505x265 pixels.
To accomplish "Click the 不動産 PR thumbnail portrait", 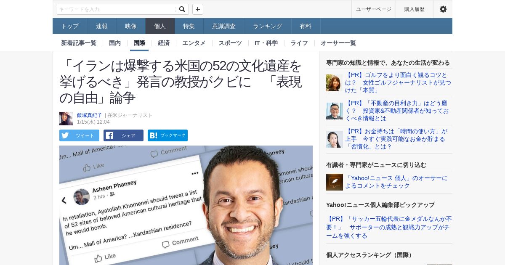I will click(x=335, y=111).
